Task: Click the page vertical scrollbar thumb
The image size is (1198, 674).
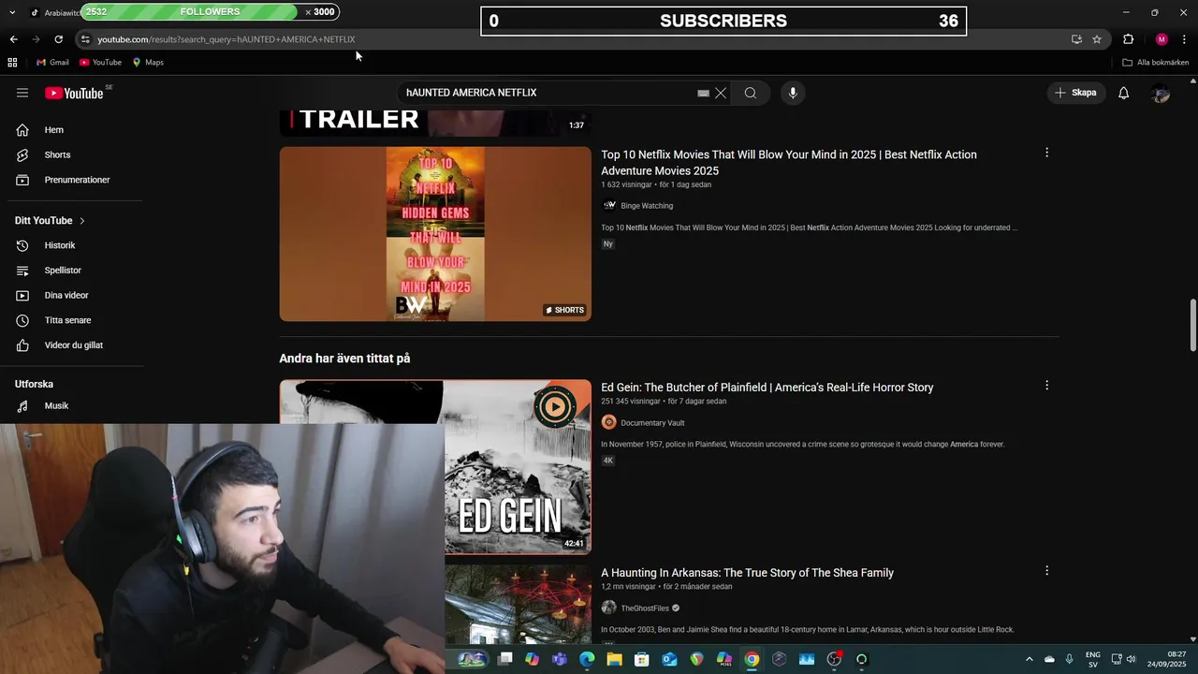Action: point(1192,325)
